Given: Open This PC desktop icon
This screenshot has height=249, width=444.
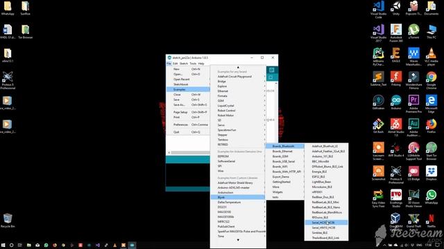Looking at the screenshot, I should click(432, 32).
